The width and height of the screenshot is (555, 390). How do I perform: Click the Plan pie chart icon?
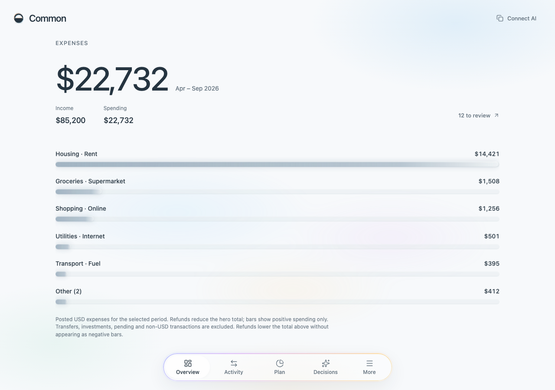tap(280, 363)
